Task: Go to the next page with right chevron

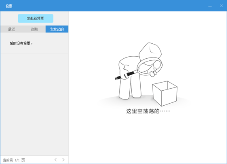Action: coord(63,160)
